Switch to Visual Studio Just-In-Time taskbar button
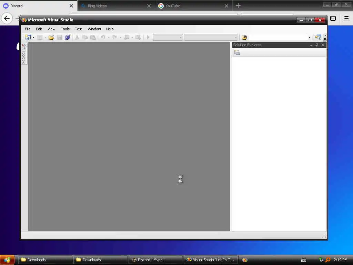The height and width of the screenshot is (265, 353). pyautogui.click(x=211, y=260)
